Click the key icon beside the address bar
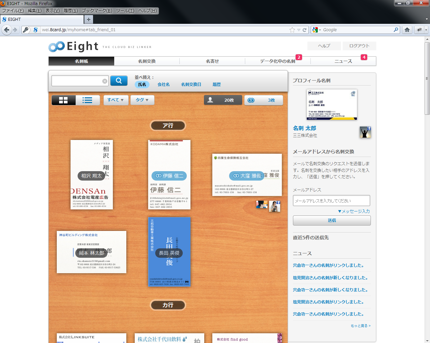 [26, 30]
